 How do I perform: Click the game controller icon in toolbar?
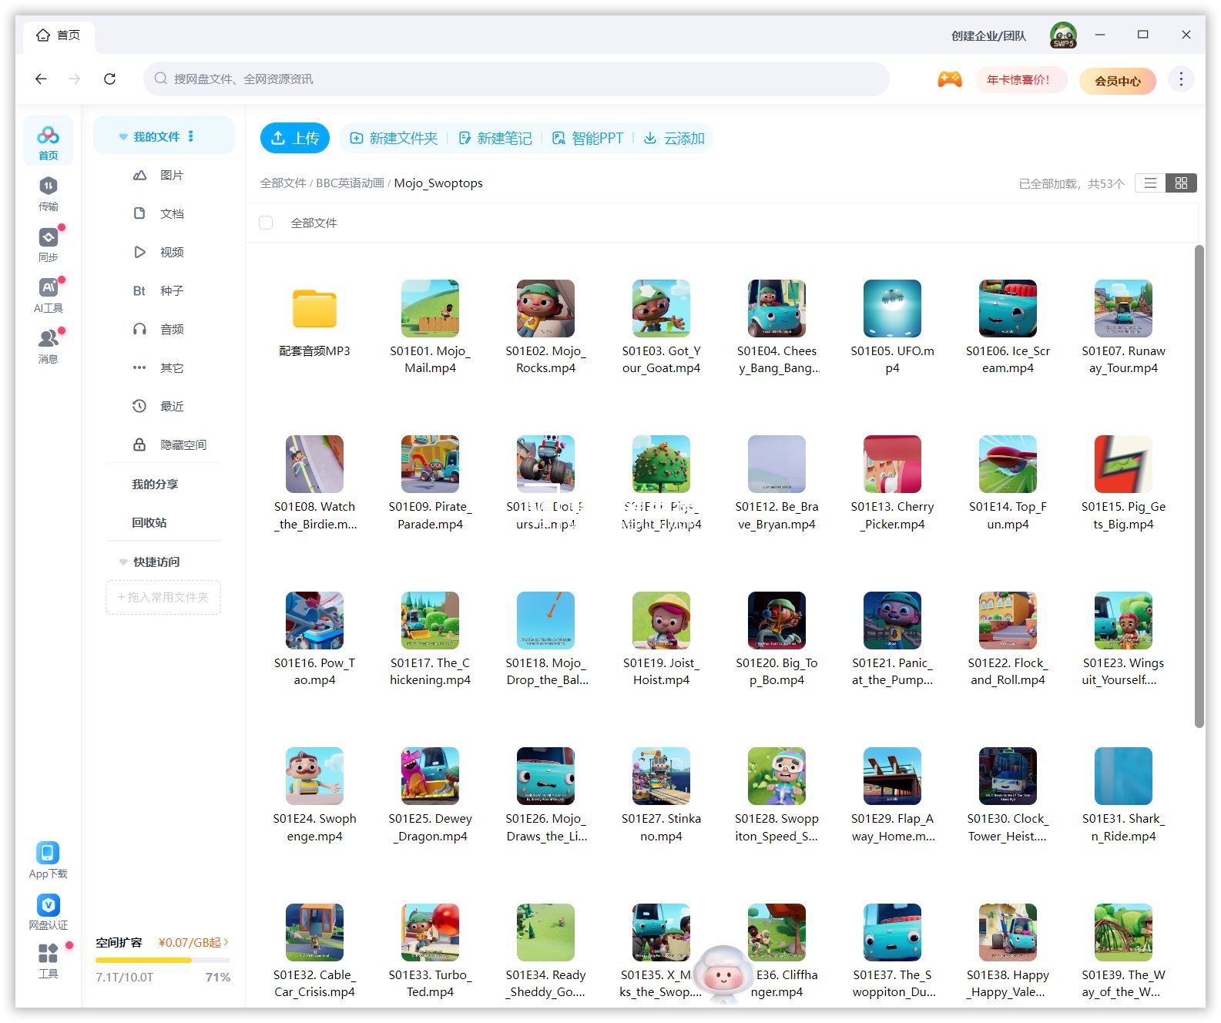949,79
